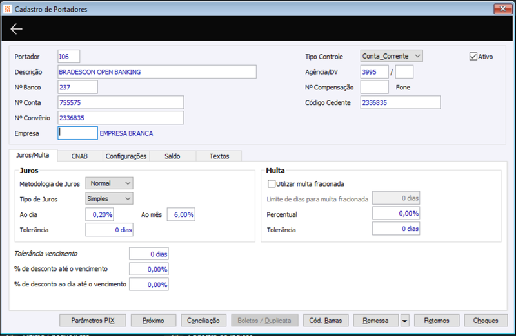Toggle the Ativo checkbox
Image resolution: width=516 pixels, height=336 pixels.
[x=473, y=56]
